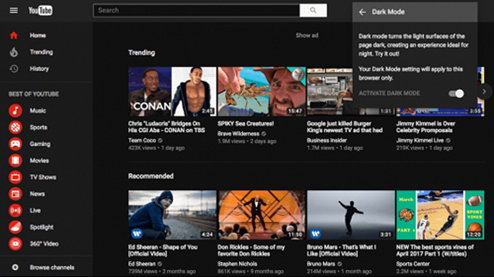The height and width of the screenshot is (277, 494).
Task: Select History in the sidebar
Action: [x=39, y=69]
